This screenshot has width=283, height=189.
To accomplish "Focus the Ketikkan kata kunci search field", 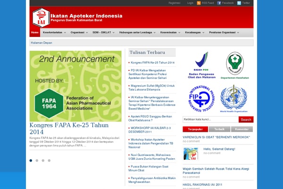I will point(210,120).
